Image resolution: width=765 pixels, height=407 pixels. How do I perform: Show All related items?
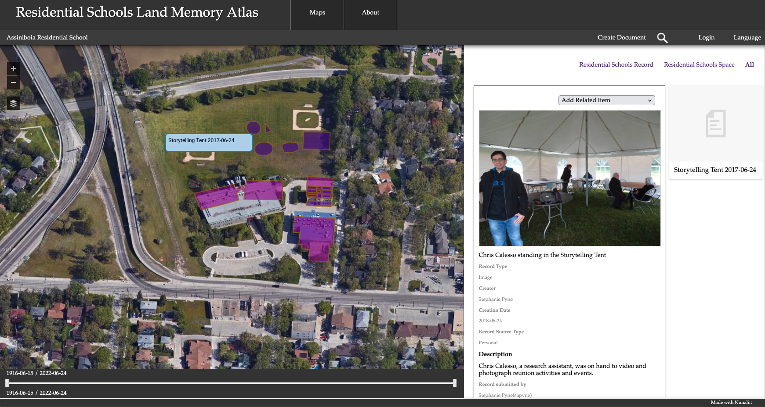[749, 65]
